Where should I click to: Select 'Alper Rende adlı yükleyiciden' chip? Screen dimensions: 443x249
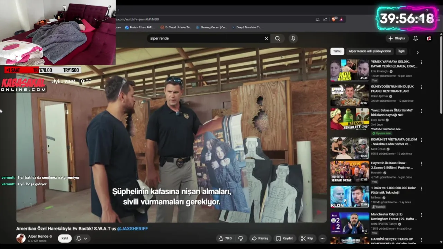pyautogui.click(x=370, y=51)
